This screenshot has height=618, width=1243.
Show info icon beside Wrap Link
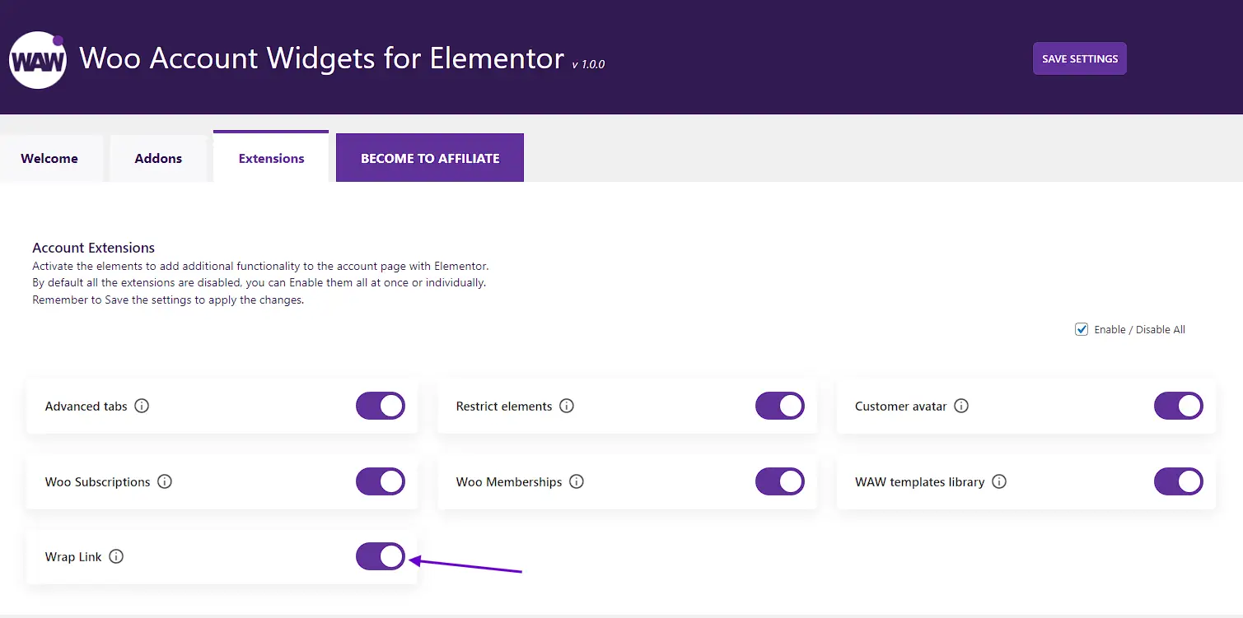[116, 556]
